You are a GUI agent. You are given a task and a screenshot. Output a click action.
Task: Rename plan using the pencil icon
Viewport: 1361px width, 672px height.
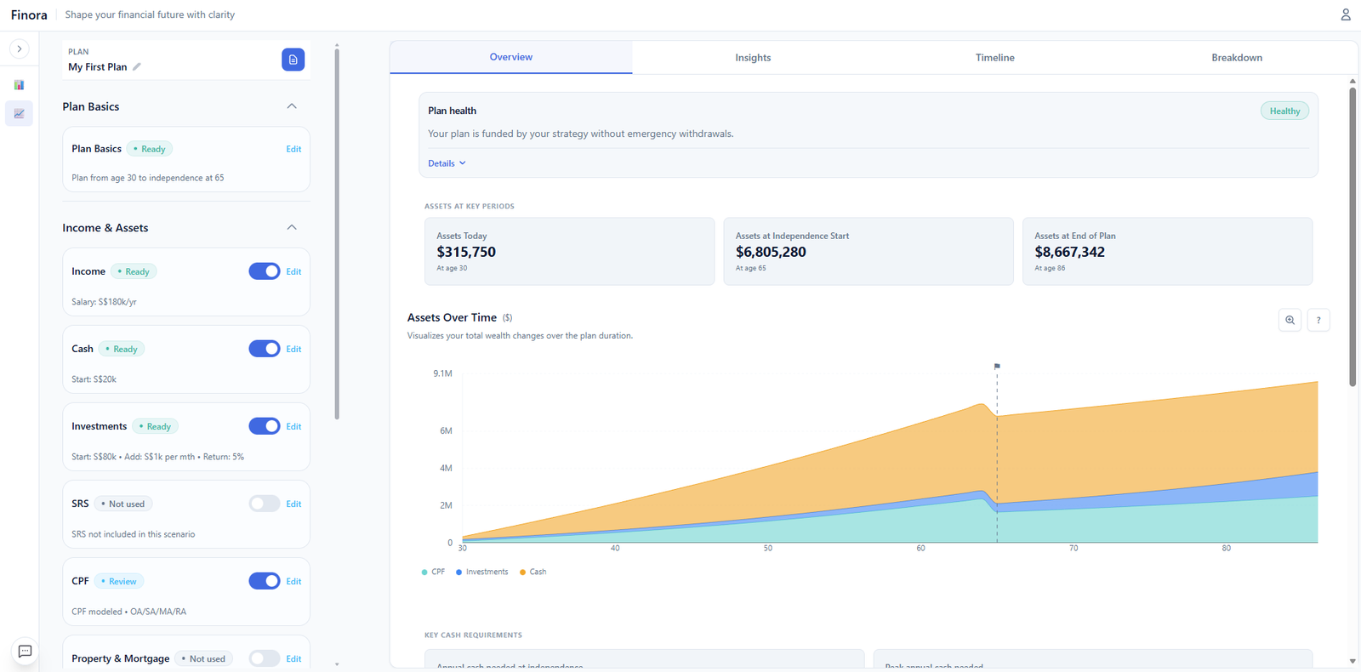pyautogui.click(x=137, y=67)
